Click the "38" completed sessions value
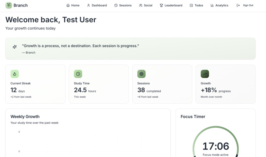 [x=141, y=90]
